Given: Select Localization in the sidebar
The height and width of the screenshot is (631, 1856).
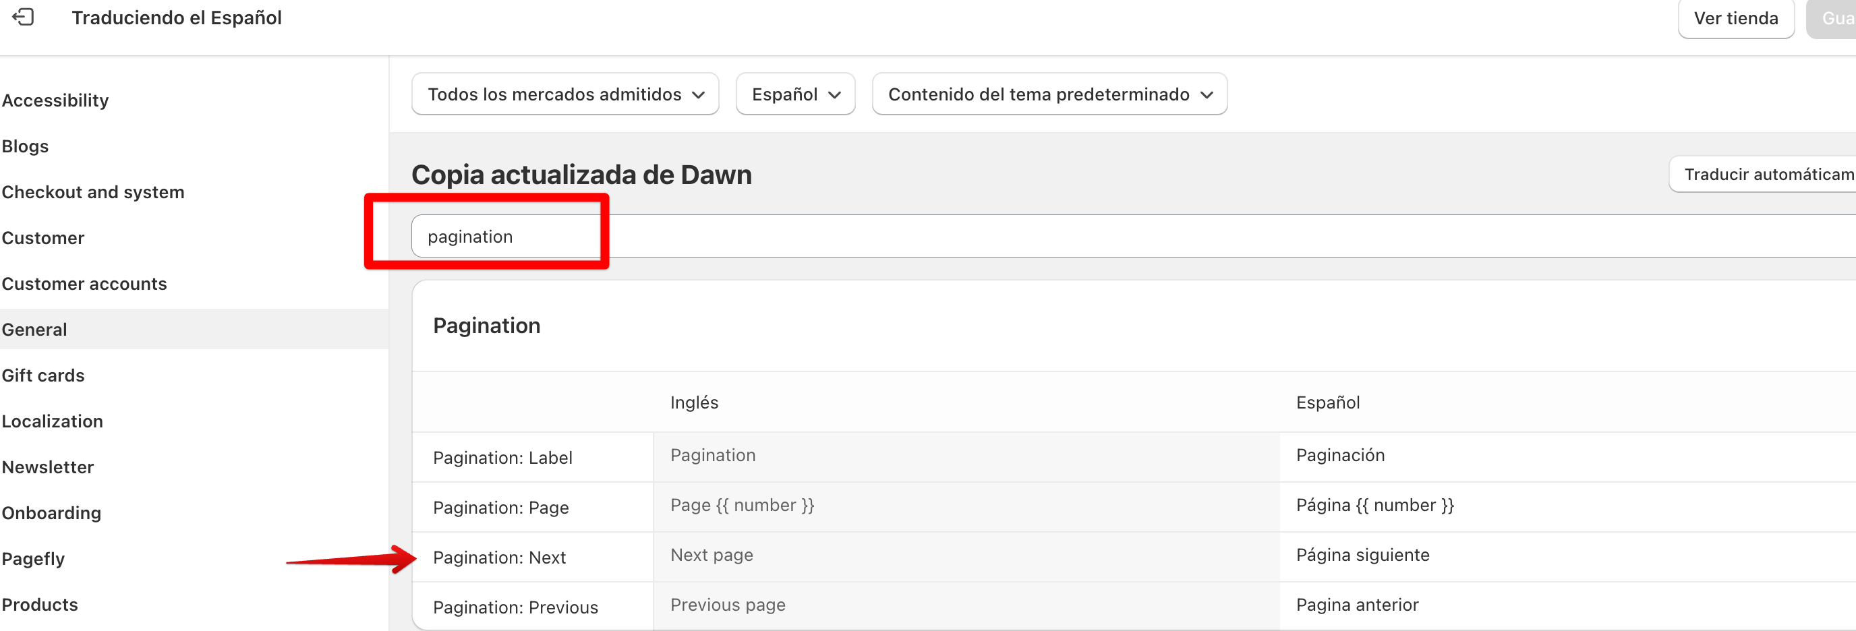Looking at the screenshot, I should pyautogui.click(x=53, y=421).
